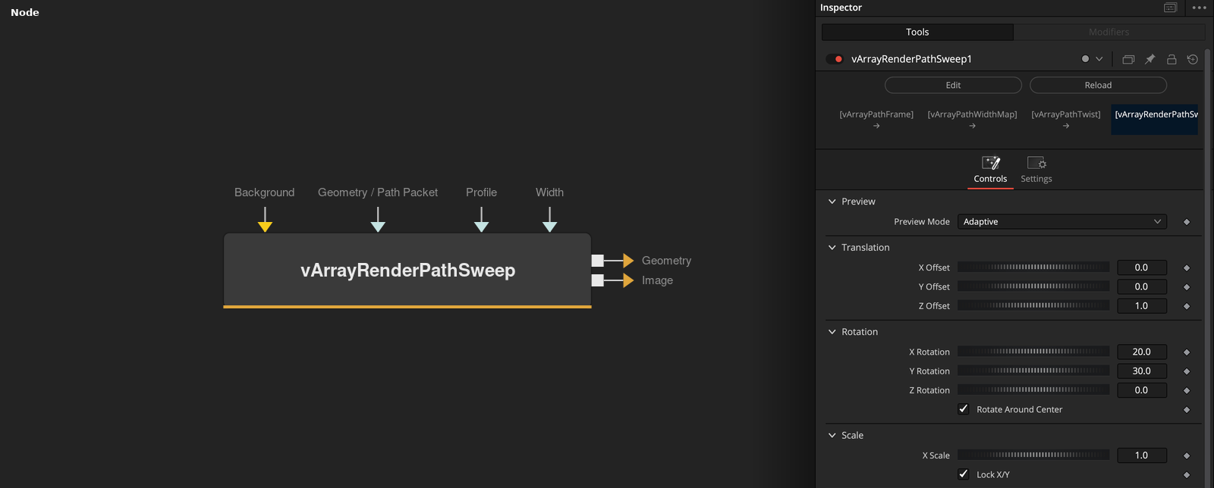The image size is (1214, 488).
Task: Click the Z Offset value field
Action: click(x=1142, y=306)
